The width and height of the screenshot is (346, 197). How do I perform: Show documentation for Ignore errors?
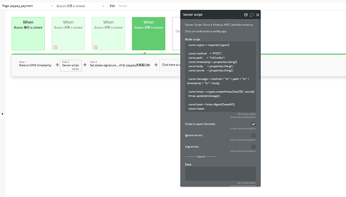point(243,140)
